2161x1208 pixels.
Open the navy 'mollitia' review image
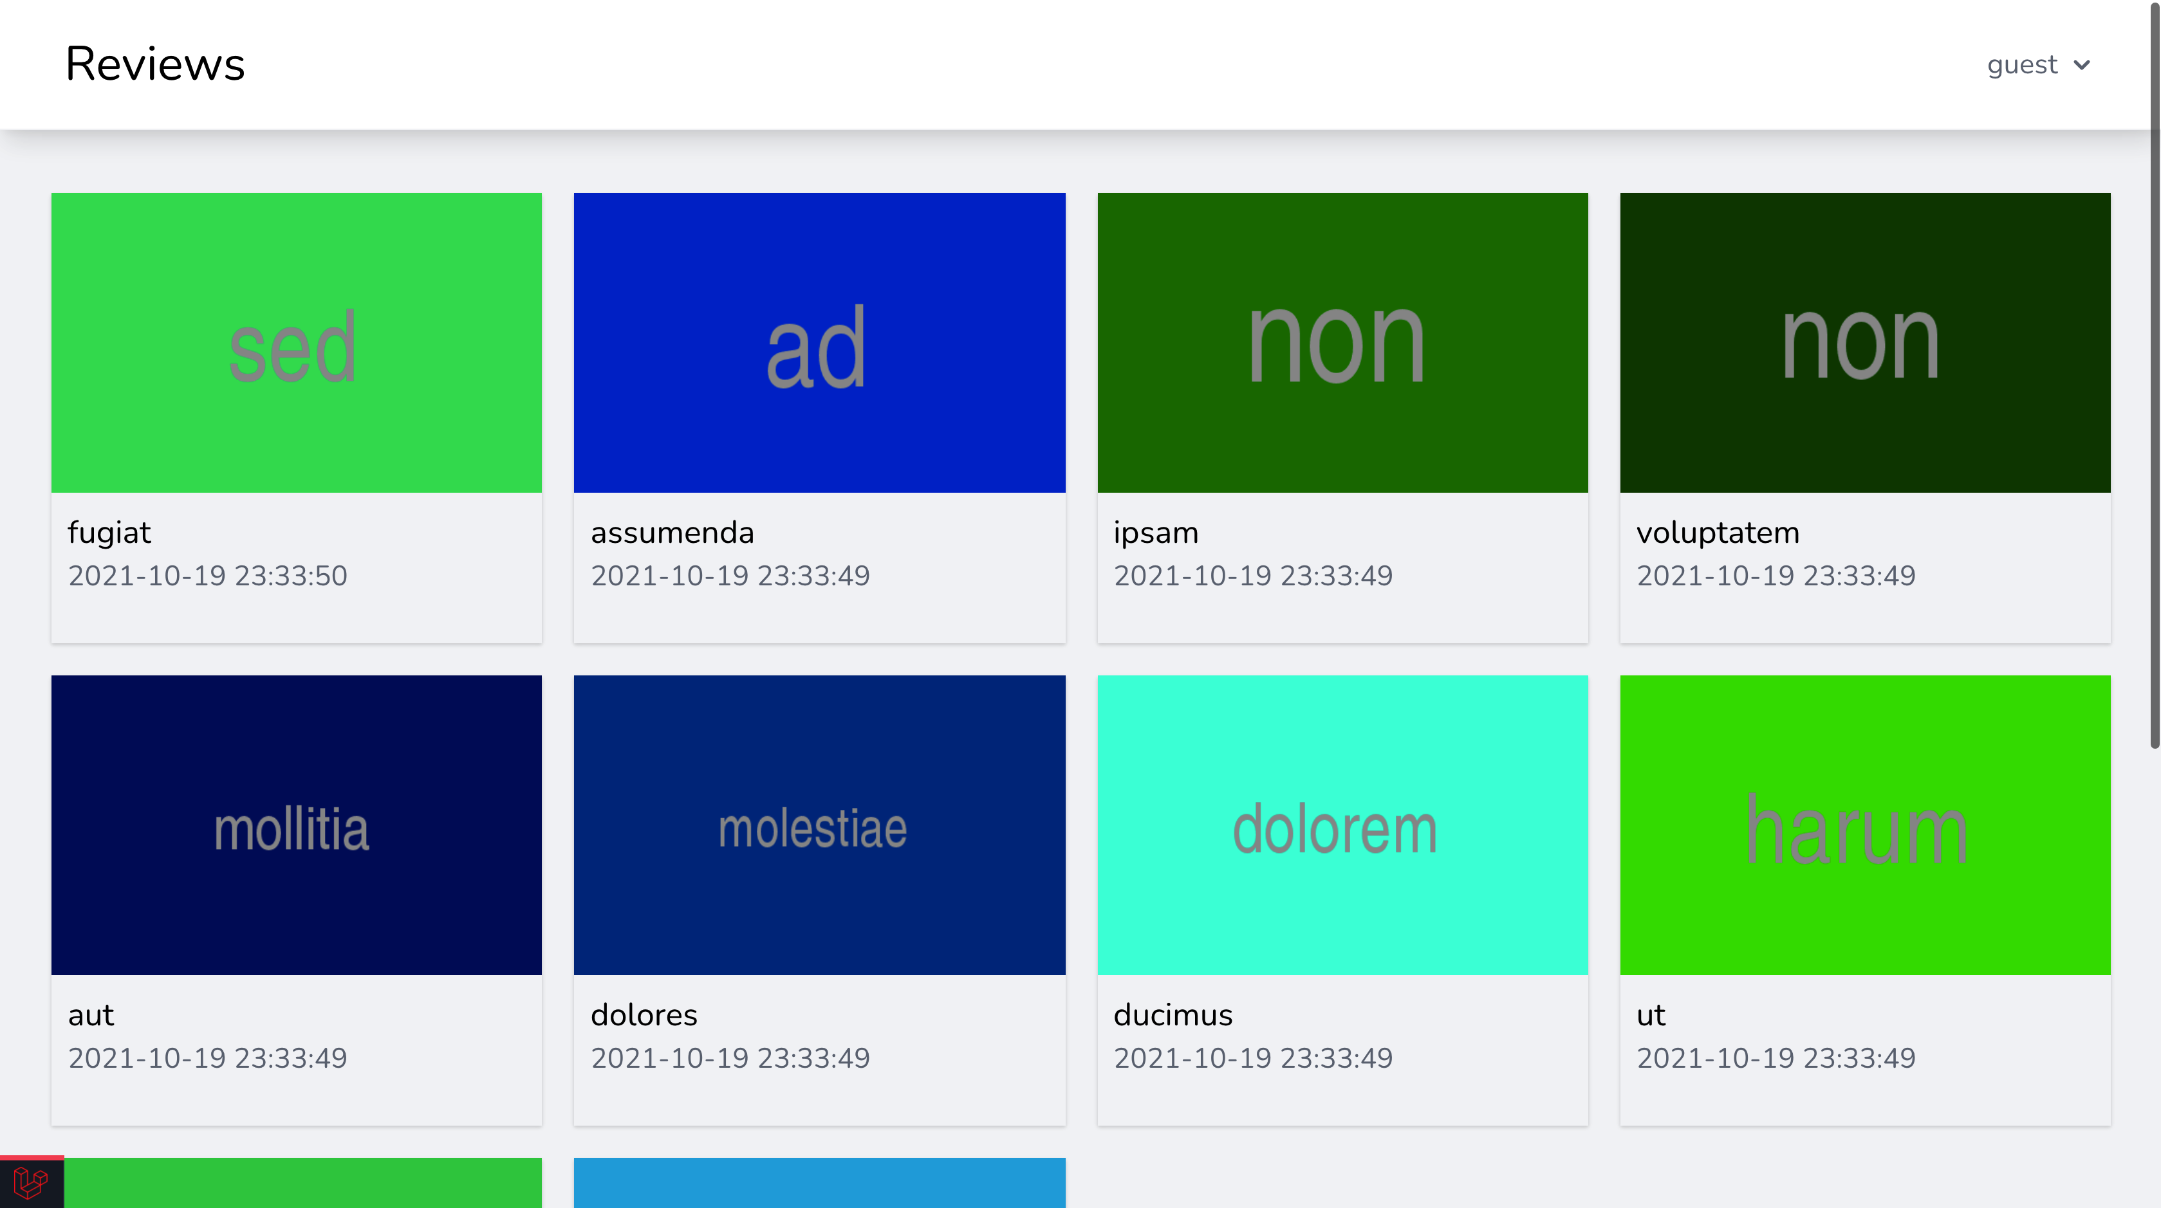point(296,825)
